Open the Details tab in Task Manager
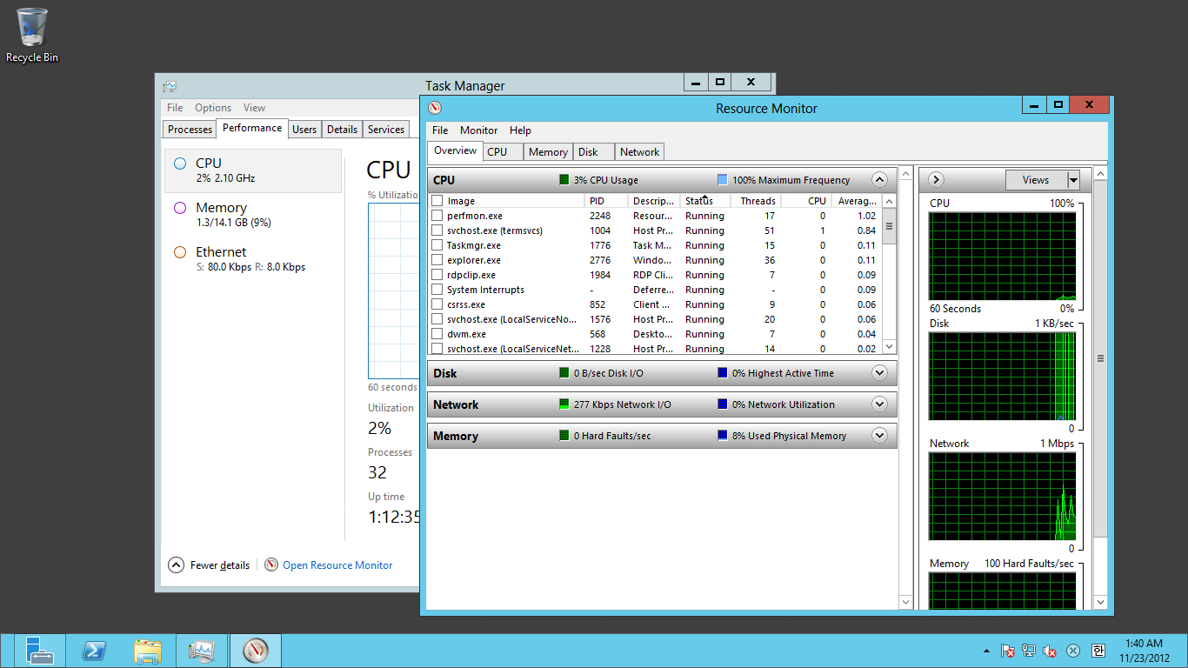The width and height of the screenshot is (1188, 668). 342,130
